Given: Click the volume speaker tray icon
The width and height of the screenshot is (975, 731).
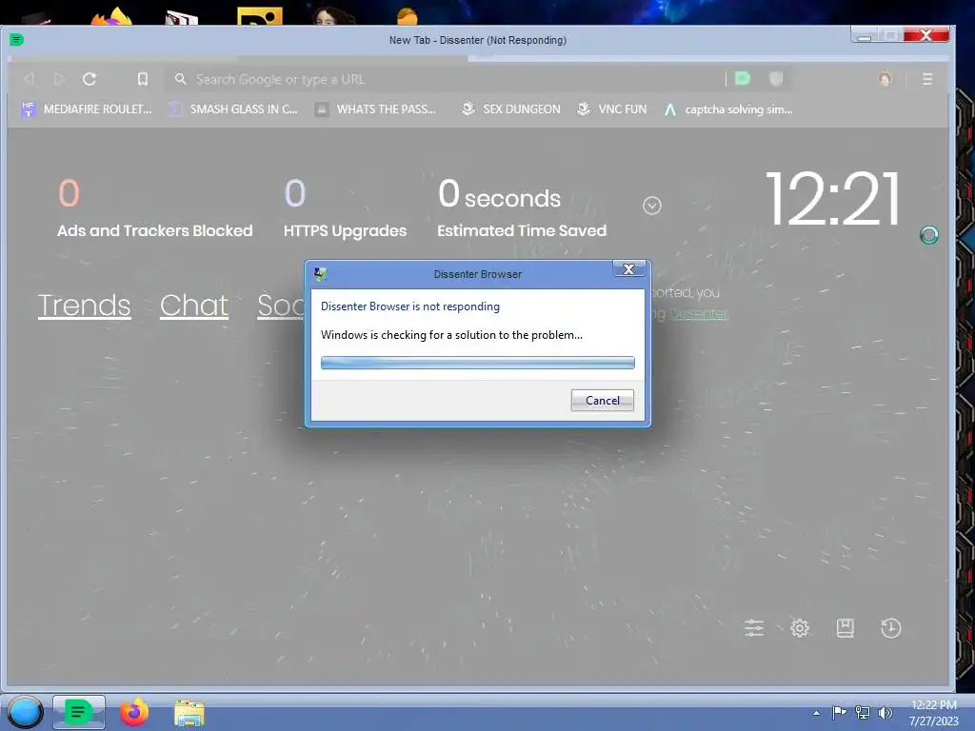Looking at the screenshot, I should pyautogui.click(x=885, y=712).
